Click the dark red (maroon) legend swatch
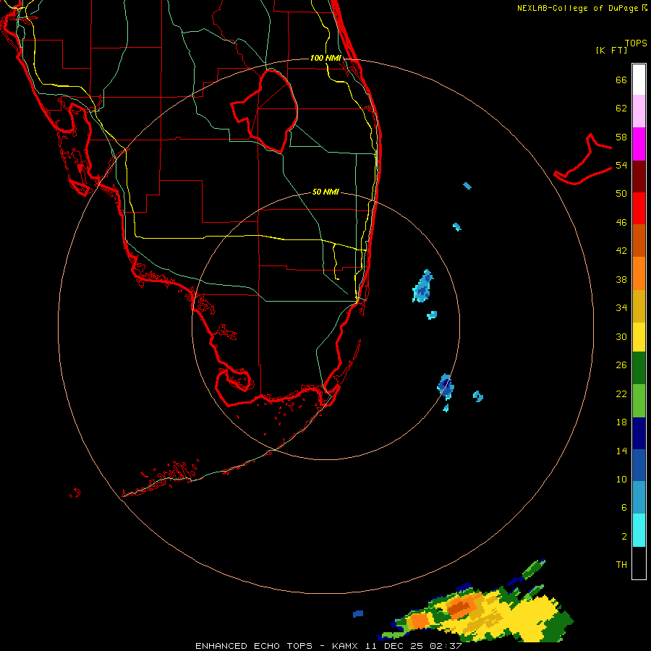 639,177
